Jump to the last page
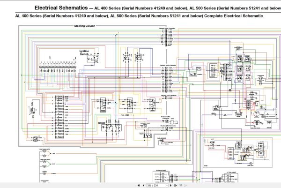The image size is (281, 188). click(x=175, y=185)
